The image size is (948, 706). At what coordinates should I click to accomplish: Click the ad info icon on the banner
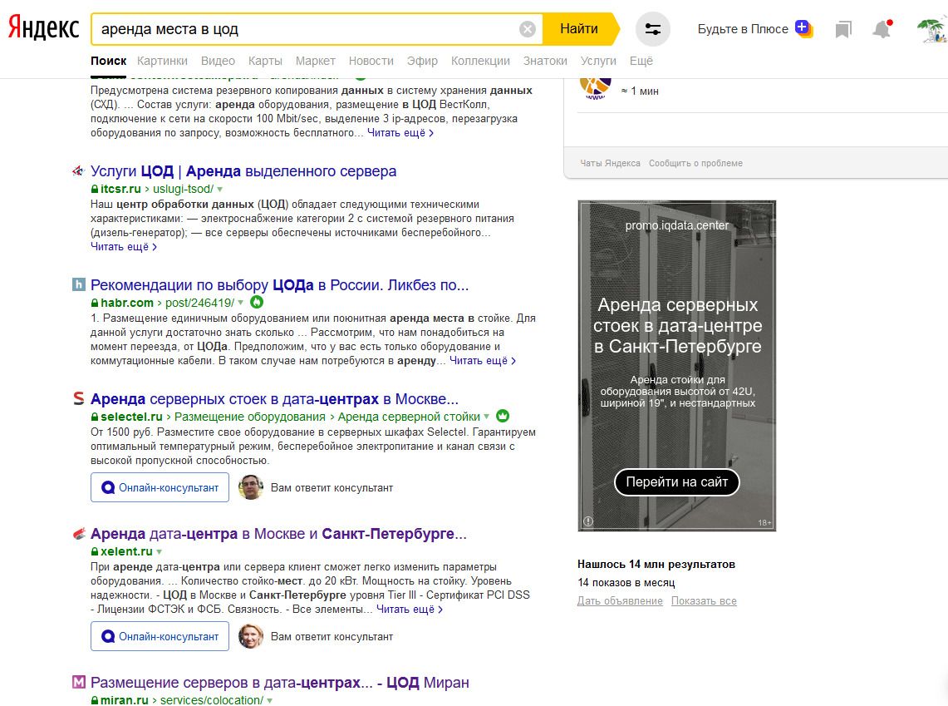[x=587, y=521]
